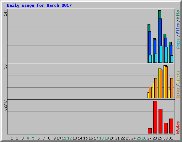
Task: Click day 30 on the x-axis
Action: [x=165, y=138]
